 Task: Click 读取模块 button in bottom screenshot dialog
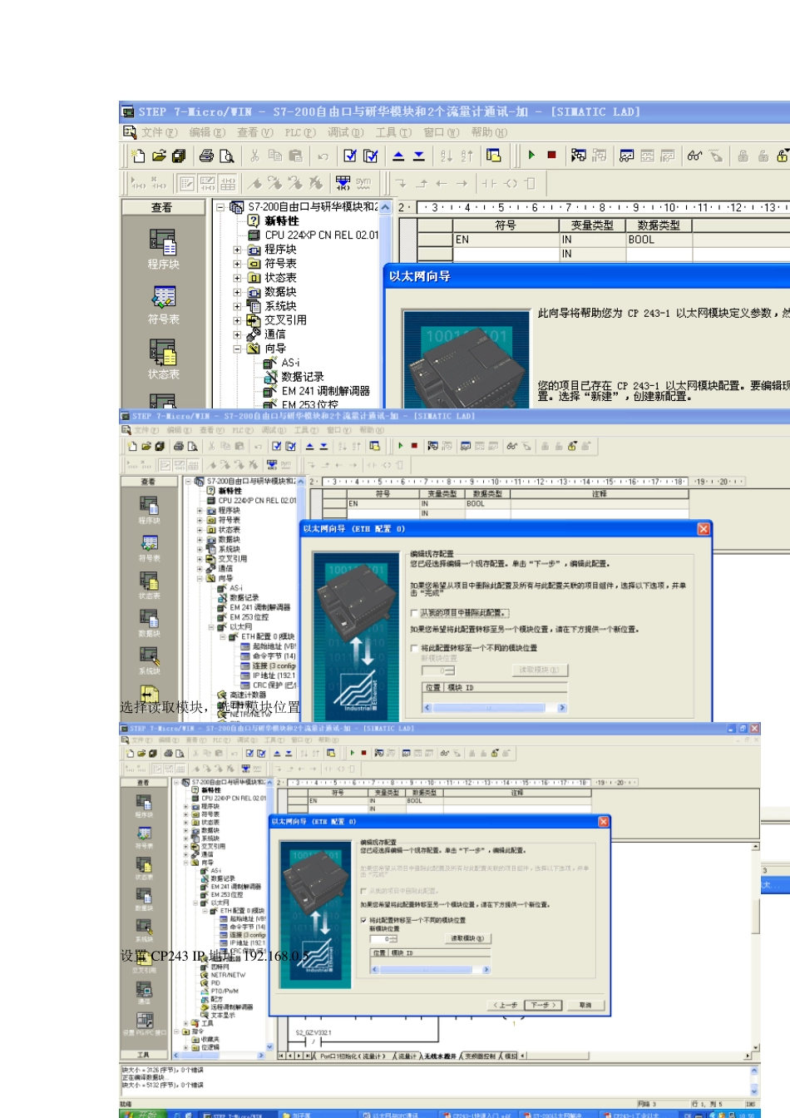(467, 938)
